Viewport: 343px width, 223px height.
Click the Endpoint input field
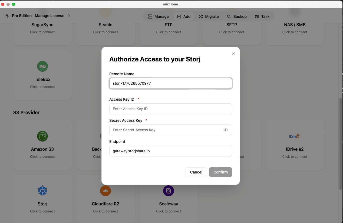tap(170, 151)
